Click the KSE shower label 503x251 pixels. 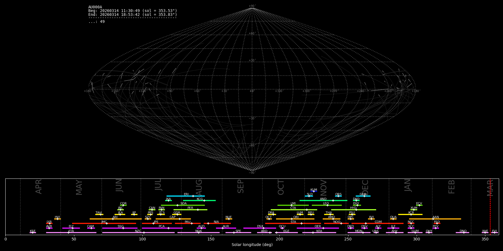[x=33, y=231]
